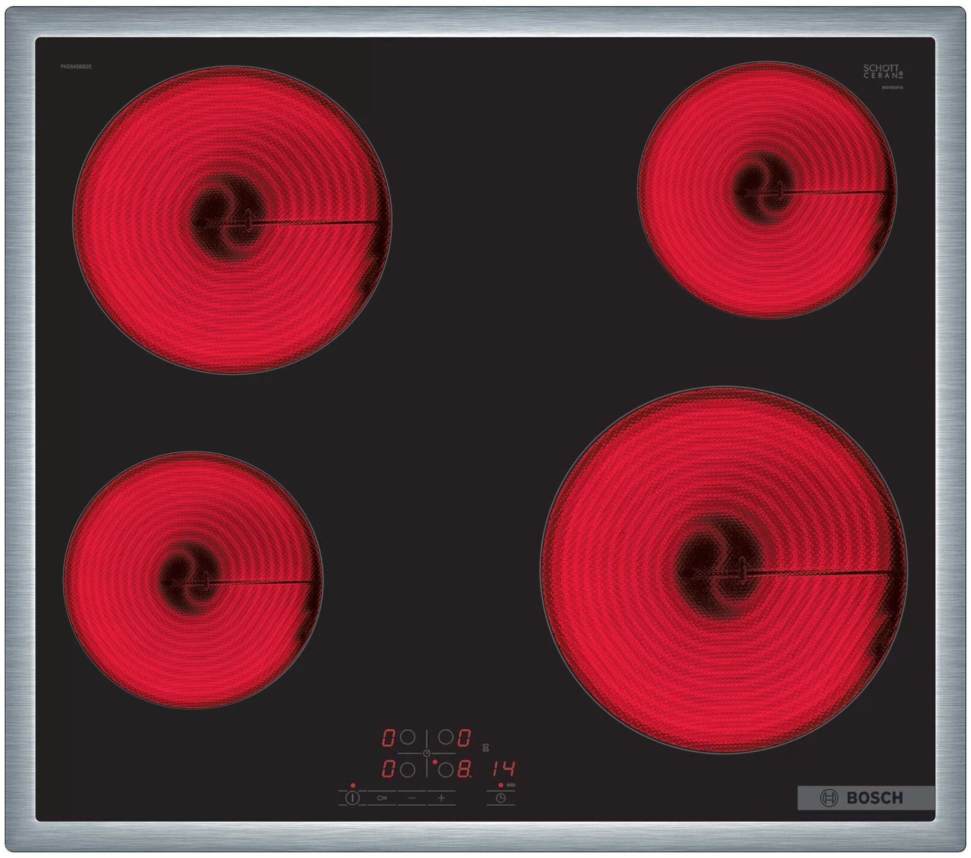Tap the rear-left heat level 0 display
The width and height of the screenshot is (971, 858).
pos(389,738)
